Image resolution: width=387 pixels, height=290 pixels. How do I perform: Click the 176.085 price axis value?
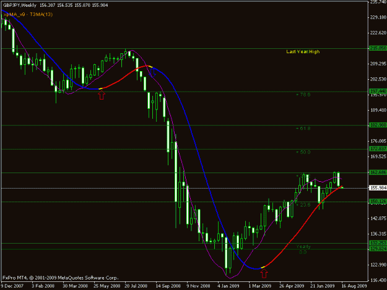coord(378,141)
